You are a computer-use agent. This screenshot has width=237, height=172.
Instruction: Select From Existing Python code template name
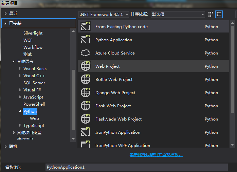click(x=122, y=27)
